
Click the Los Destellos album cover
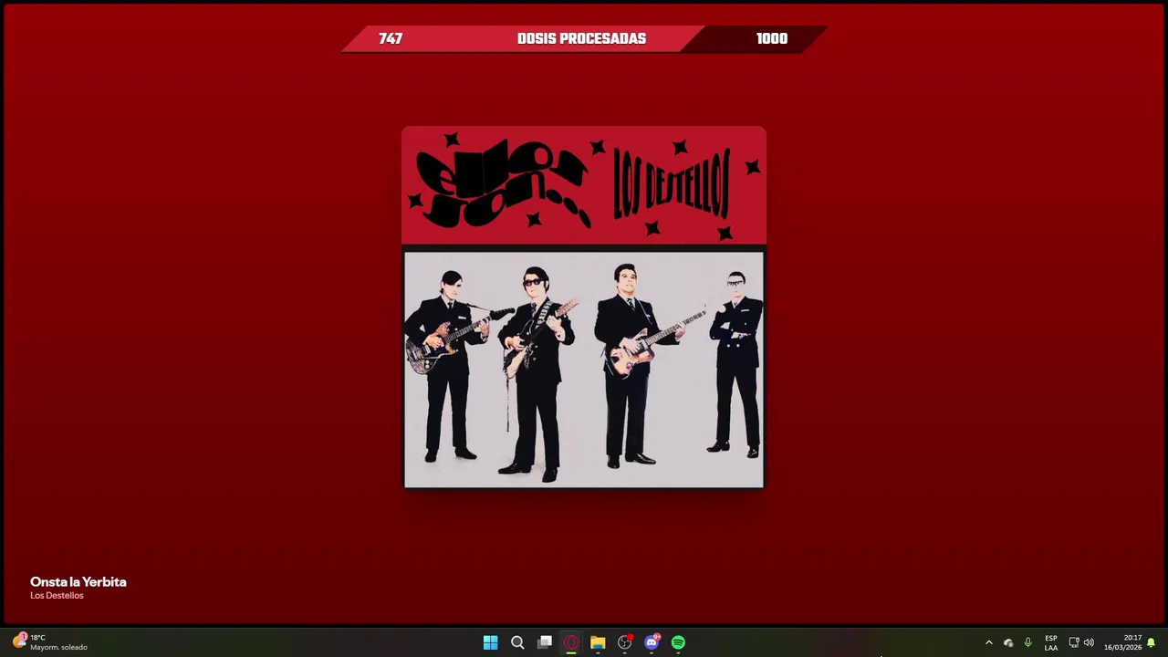(584, 308)
